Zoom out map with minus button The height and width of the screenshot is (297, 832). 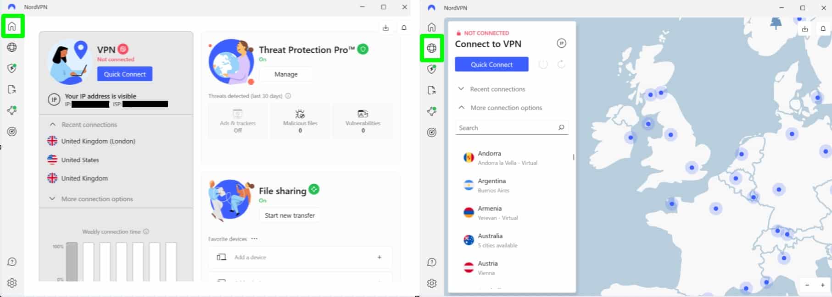pyautogui.click(x=807, y=285)
